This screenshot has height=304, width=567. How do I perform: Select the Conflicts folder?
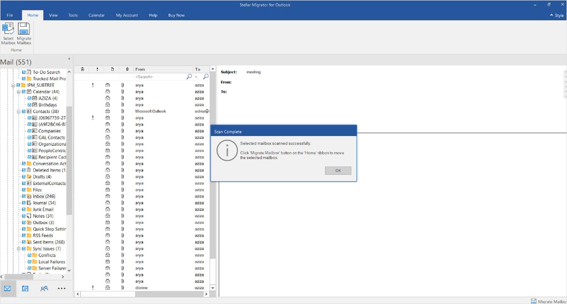click(47, 255)
